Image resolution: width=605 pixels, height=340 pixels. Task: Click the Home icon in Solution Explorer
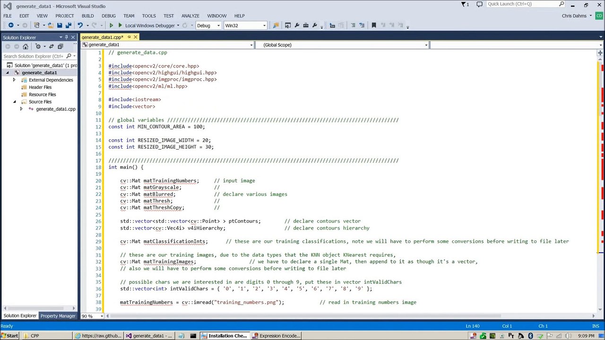coord(26,46)
